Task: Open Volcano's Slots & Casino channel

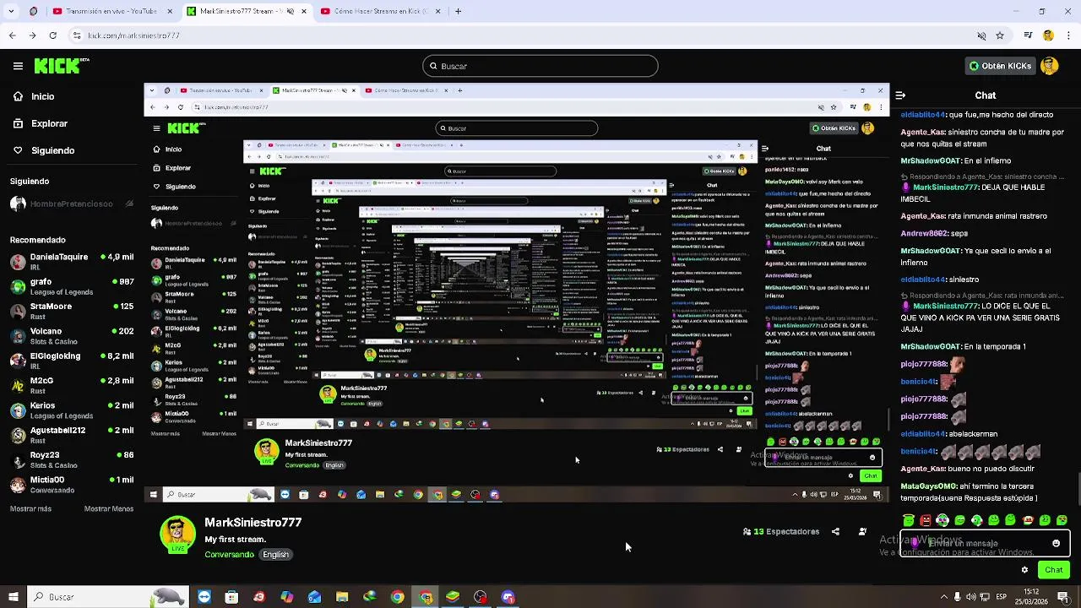Action: tap(72, 335)
